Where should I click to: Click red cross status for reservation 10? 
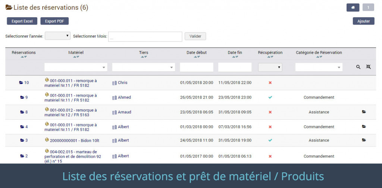click(270, 83)
